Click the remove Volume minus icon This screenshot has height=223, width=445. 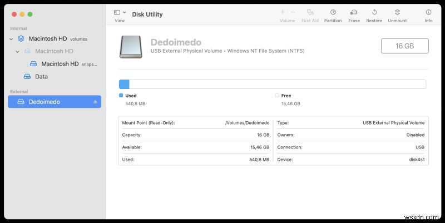coord(293,12)
